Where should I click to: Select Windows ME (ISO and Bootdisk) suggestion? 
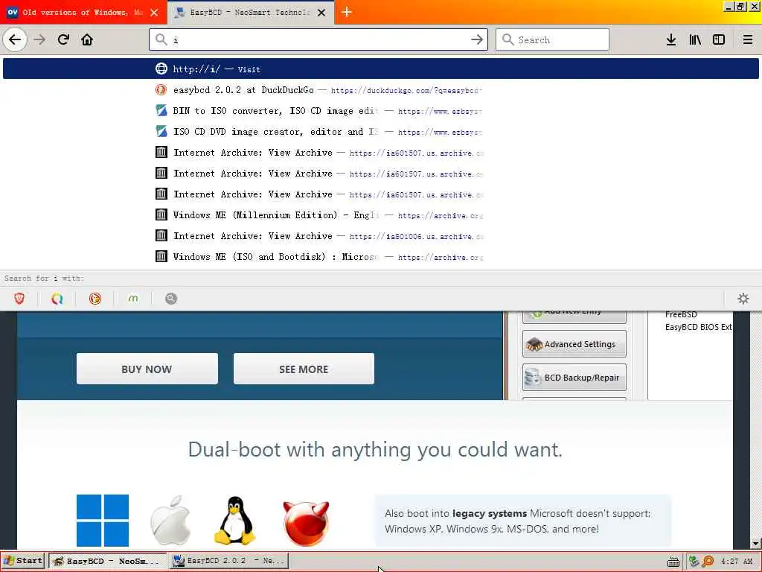click(x=380, y=257)
